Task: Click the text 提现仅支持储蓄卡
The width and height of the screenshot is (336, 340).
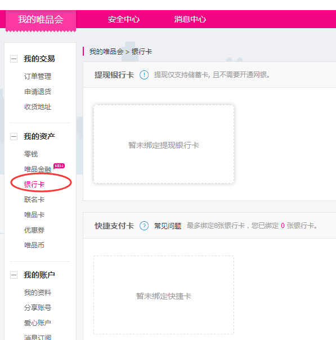Action: pyautogui.click(x=181, y=75)
